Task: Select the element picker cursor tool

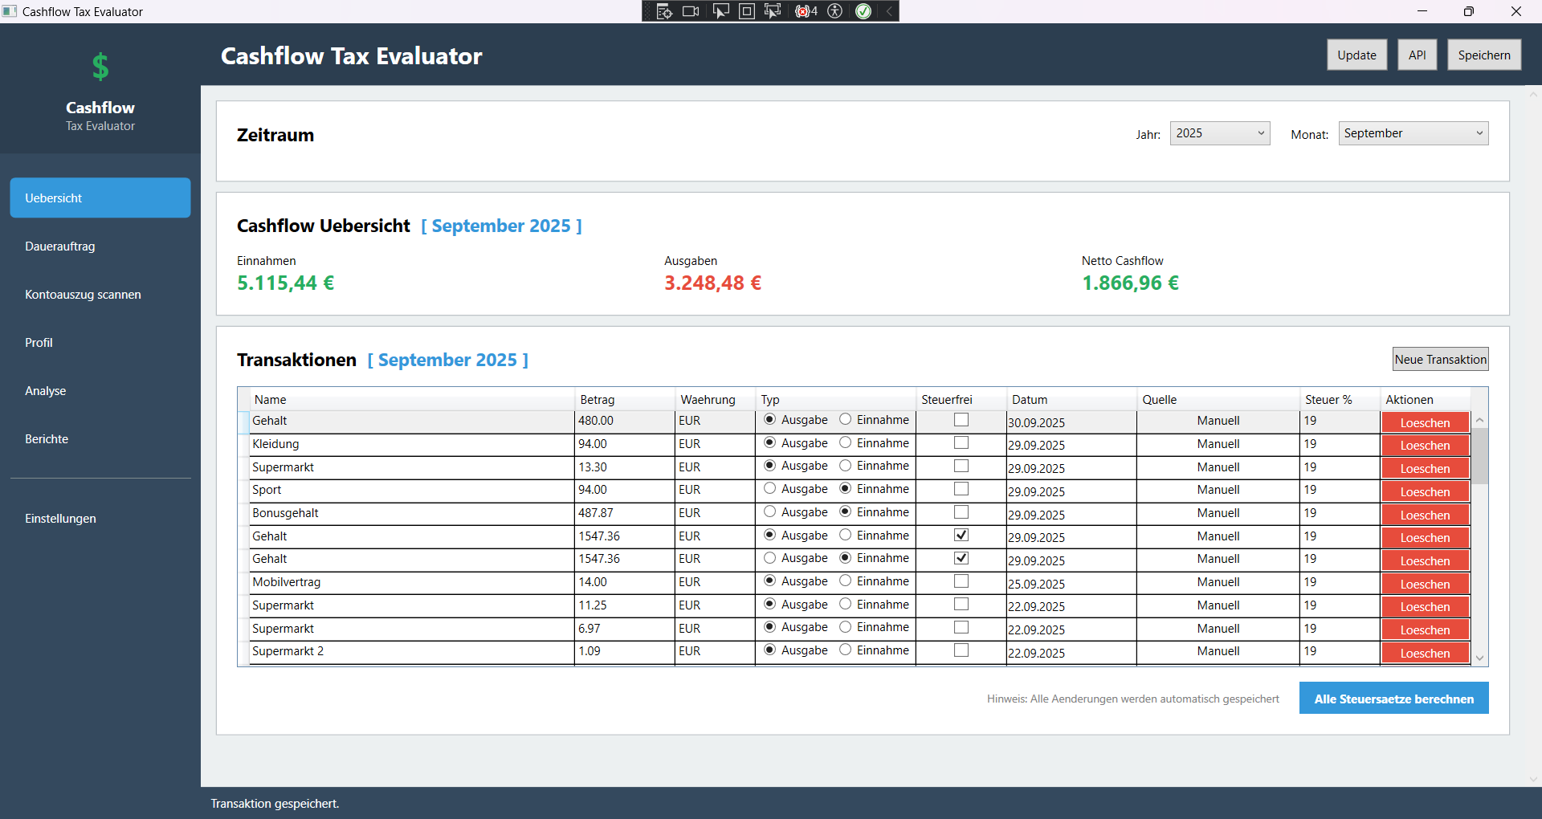Action: (x=720, y=11)
